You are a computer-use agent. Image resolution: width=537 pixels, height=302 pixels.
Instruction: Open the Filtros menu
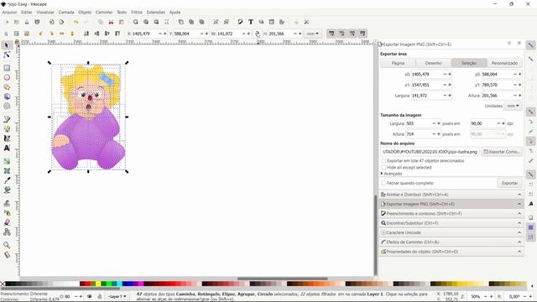point(137,12)
